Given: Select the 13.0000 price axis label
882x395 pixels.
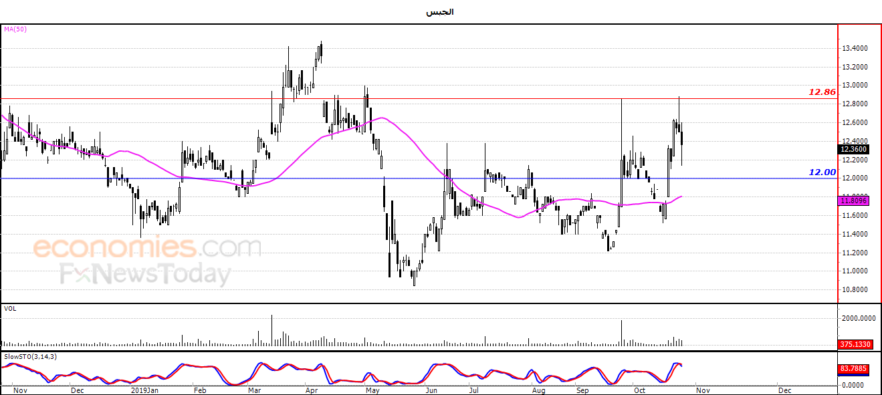Looking at the screenshot, I should (x=855, y=86).
